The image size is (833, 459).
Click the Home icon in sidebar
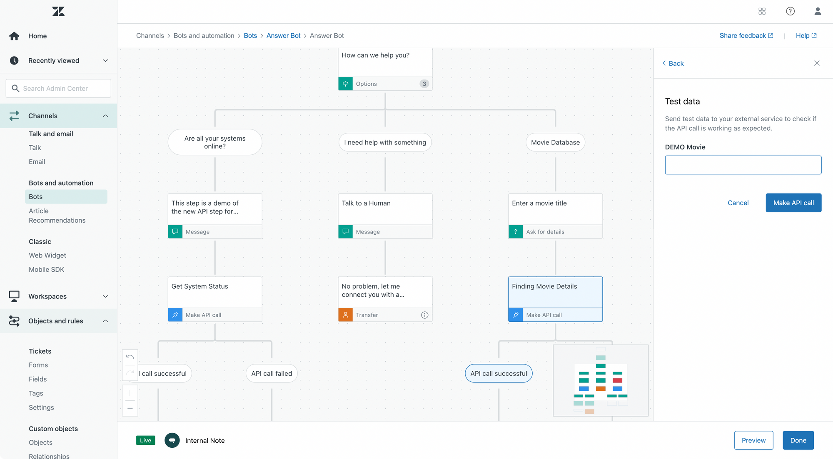(x=14, y=36)
